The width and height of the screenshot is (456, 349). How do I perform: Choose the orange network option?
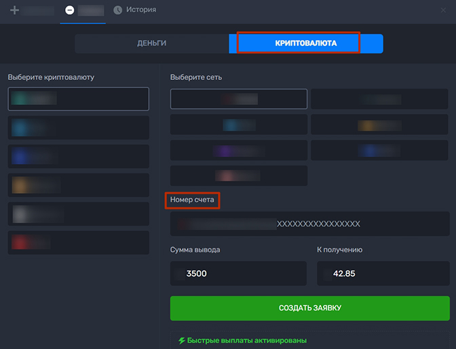coord(379,125)
